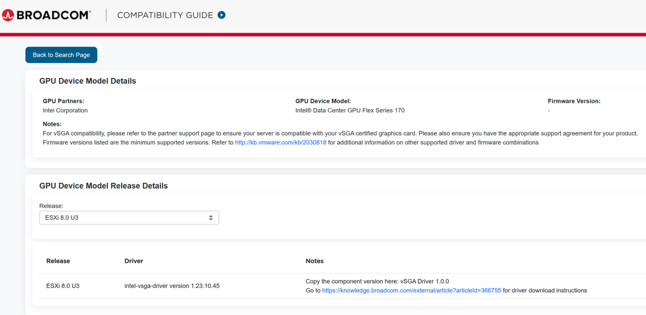Click the Broadcom logo
Viewport: 646px width, 315px height.
coord(46,15)
